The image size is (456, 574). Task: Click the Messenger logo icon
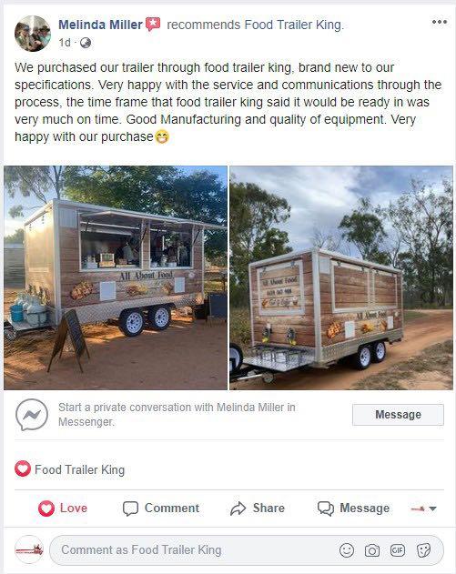[32, 415]
